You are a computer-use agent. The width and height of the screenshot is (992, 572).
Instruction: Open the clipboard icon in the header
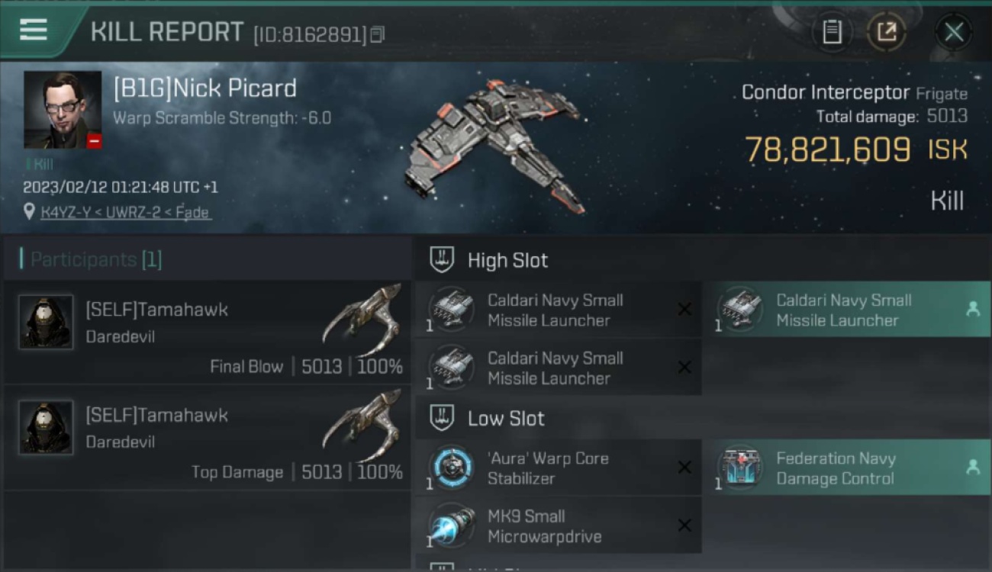[832, 32]
